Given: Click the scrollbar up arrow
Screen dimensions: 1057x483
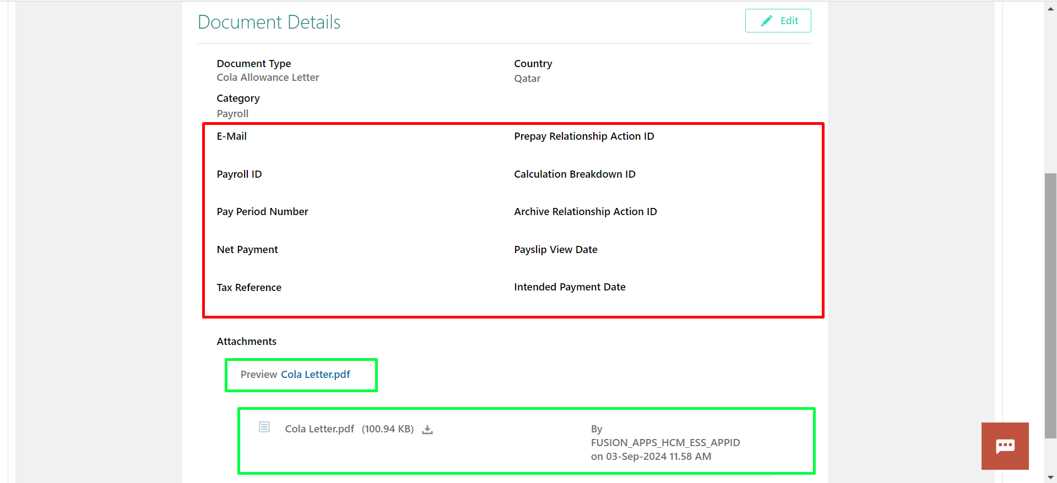Looking at the screenshot, I should pyautogui.click(x=1050, y=8).
